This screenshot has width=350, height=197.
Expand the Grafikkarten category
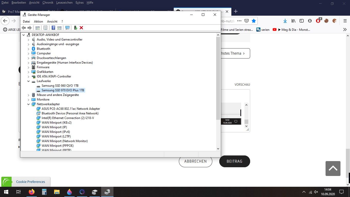point(29,72)
